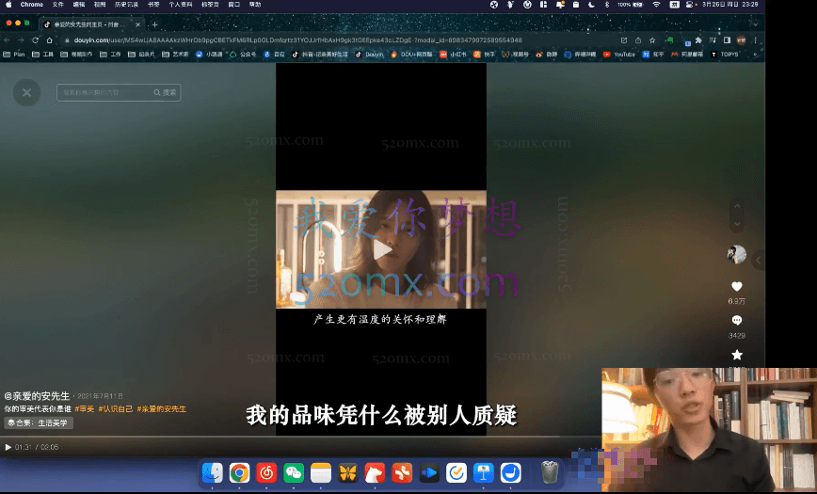The image size is (817, 494).
Task: Open the 工具 bookmarks folder
Action: click(x=43, y=55)
